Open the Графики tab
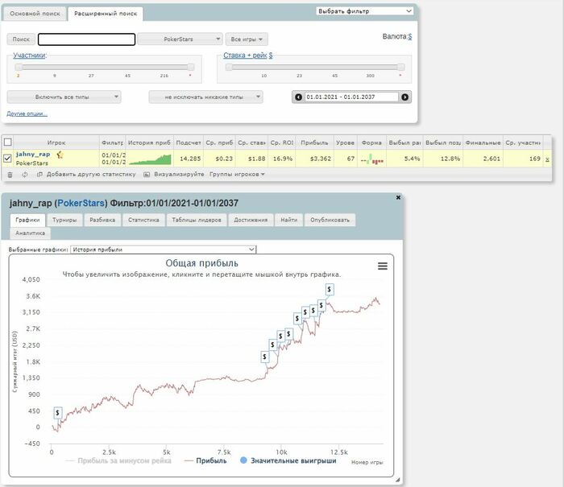The height and width of the screenshot is (487, 564). coord(27,220)
